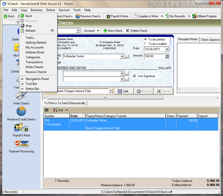
Task: Open the Tools menu
Action: tap(77, 10)
